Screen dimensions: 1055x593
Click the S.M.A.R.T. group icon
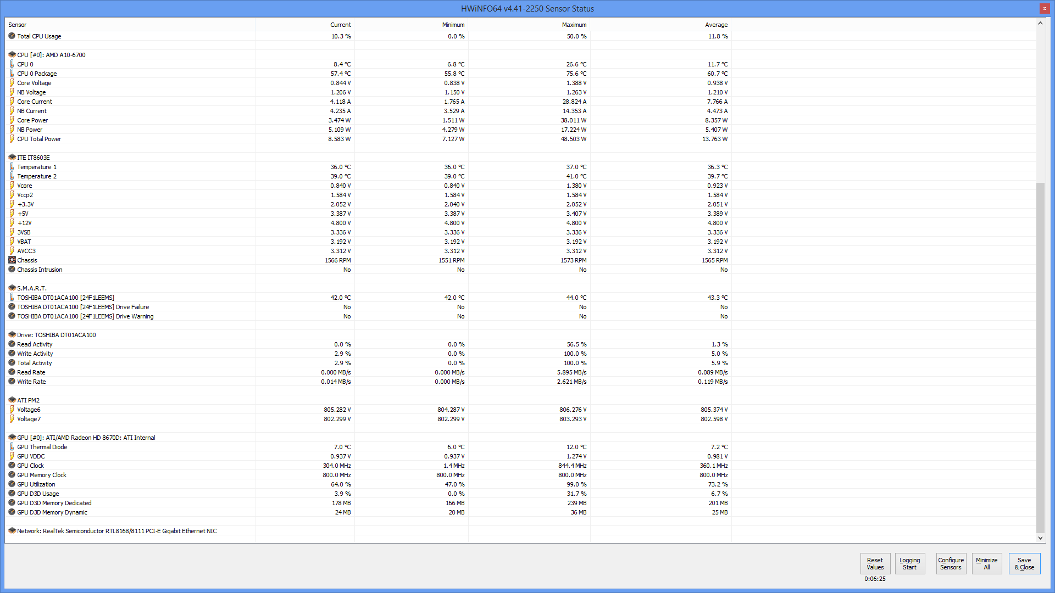(12, 288)
